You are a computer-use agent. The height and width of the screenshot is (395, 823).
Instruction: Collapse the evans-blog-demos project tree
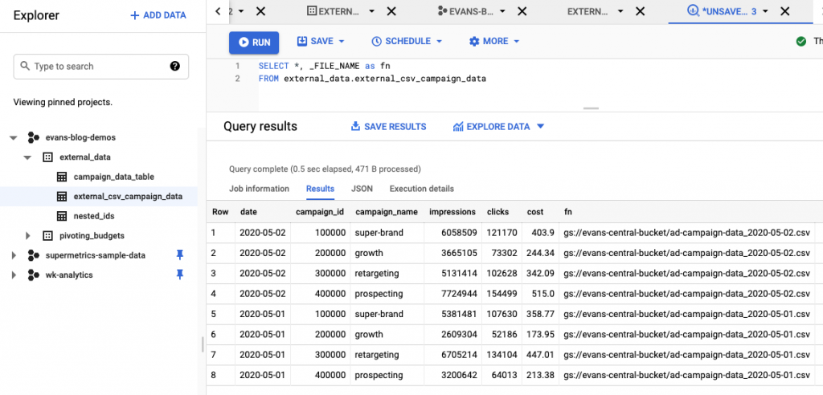[13, 137]
